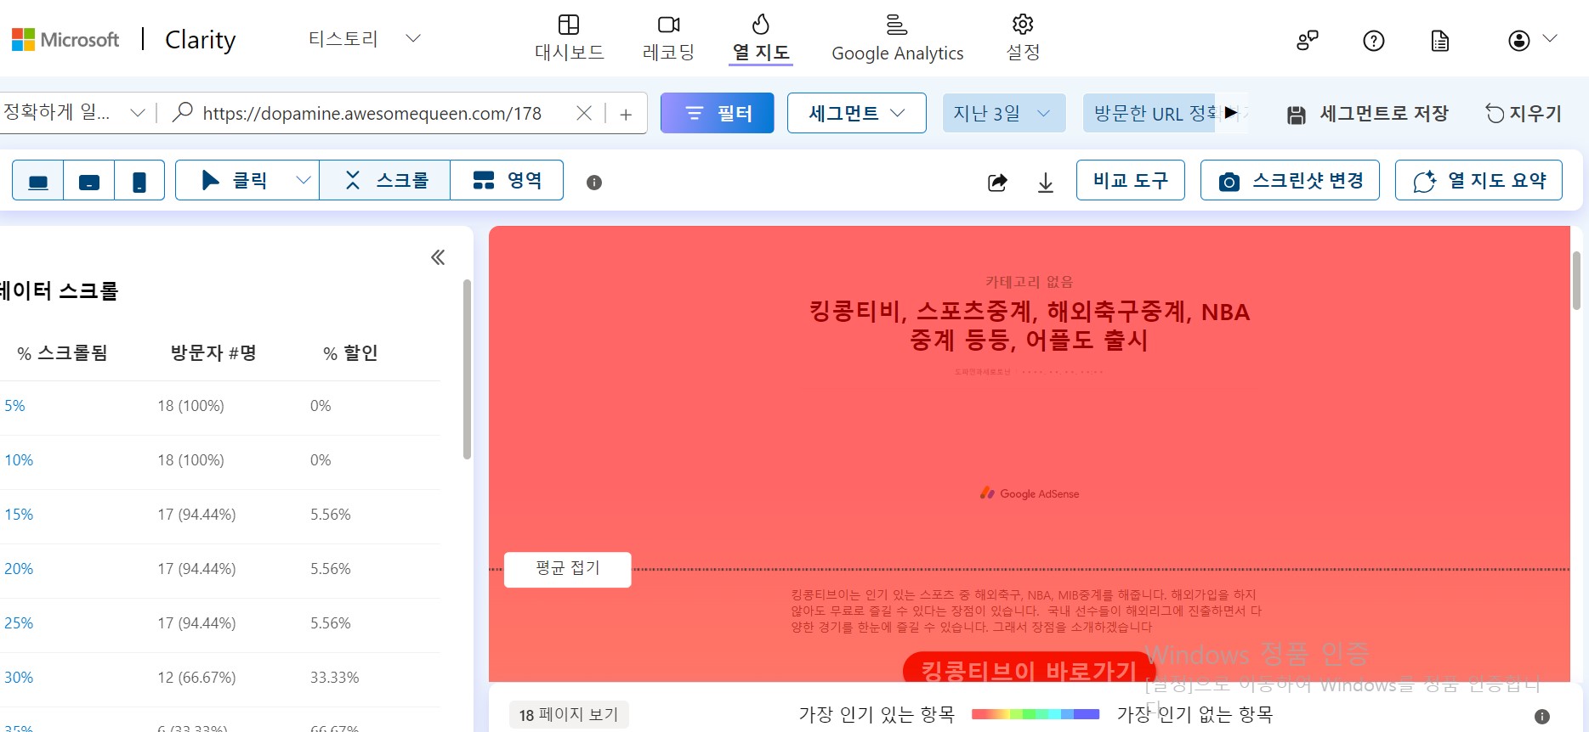
Task: Select the tablet device view
Action: tap(89, 181)
